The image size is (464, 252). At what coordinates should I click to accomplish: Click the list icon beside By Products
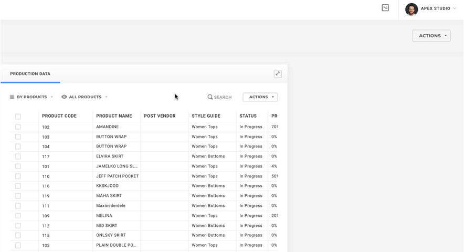[x=12, y=97]
